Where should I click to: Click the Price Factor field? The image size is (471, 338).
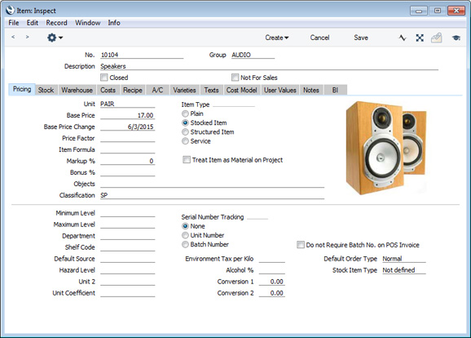[128, 138]
